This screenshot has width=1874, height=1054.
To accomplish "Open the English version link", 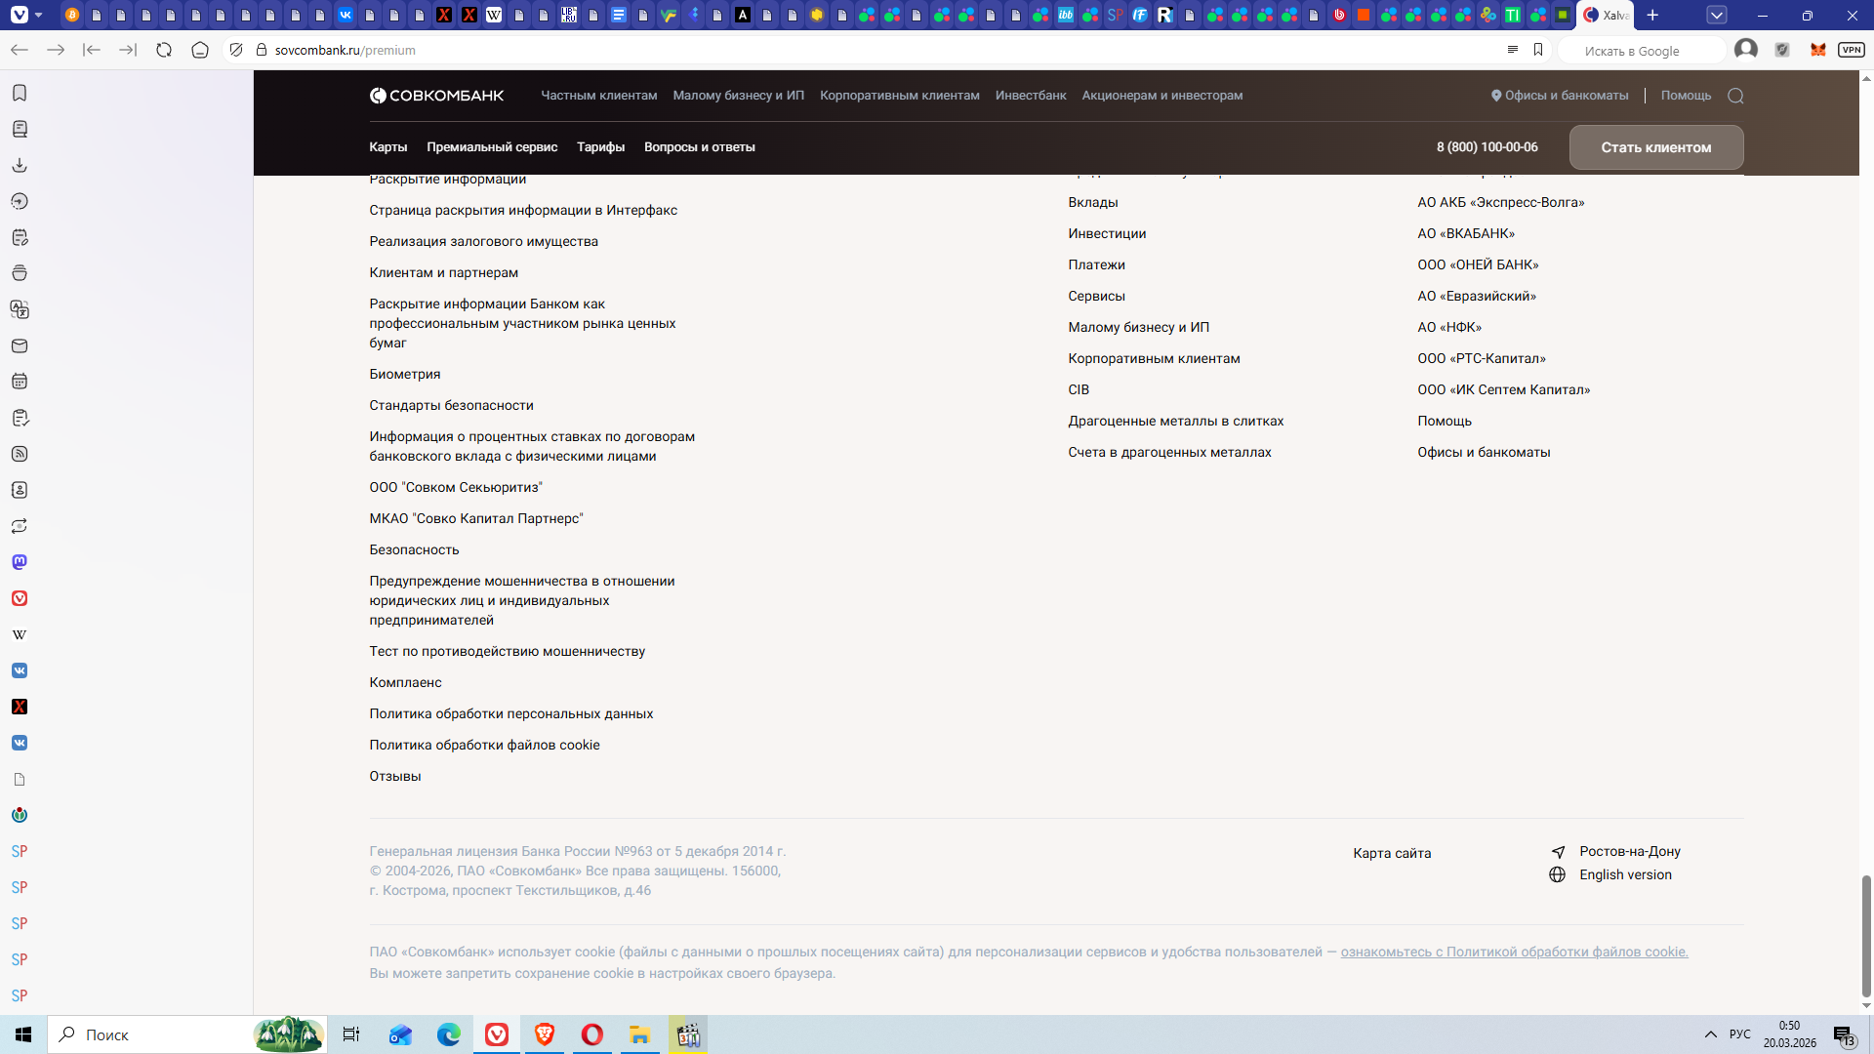I will point(1625,875).
